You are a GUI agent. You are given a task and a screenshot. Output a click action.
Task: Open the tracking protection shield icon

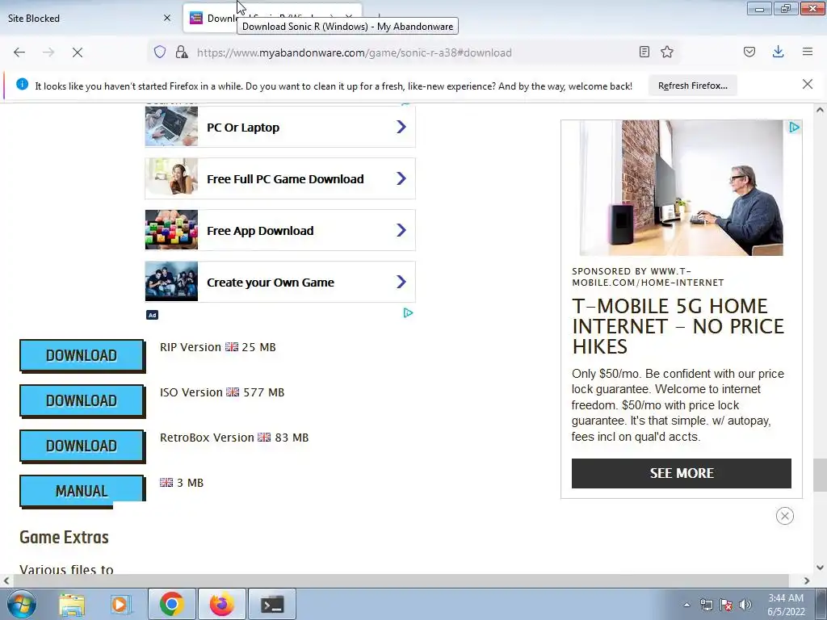160,52
